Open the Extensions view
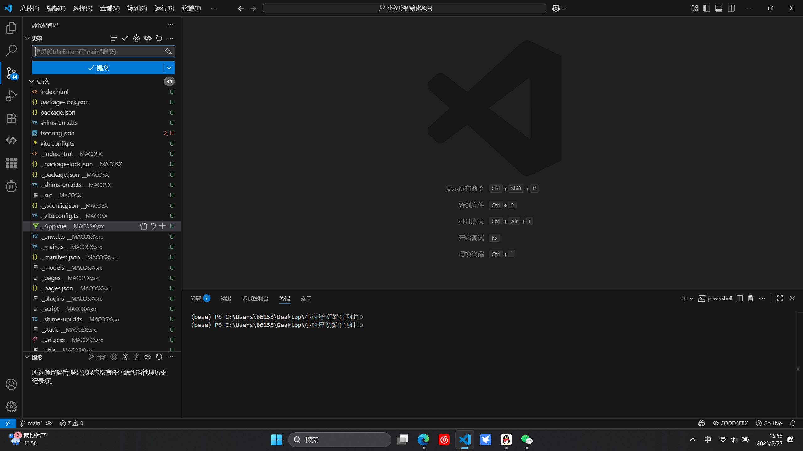Screen dimensions: 803x451 (11, 118)
